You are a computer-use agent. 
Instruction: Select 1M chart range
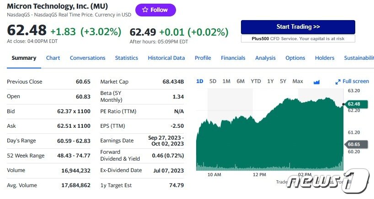(226, 81)
